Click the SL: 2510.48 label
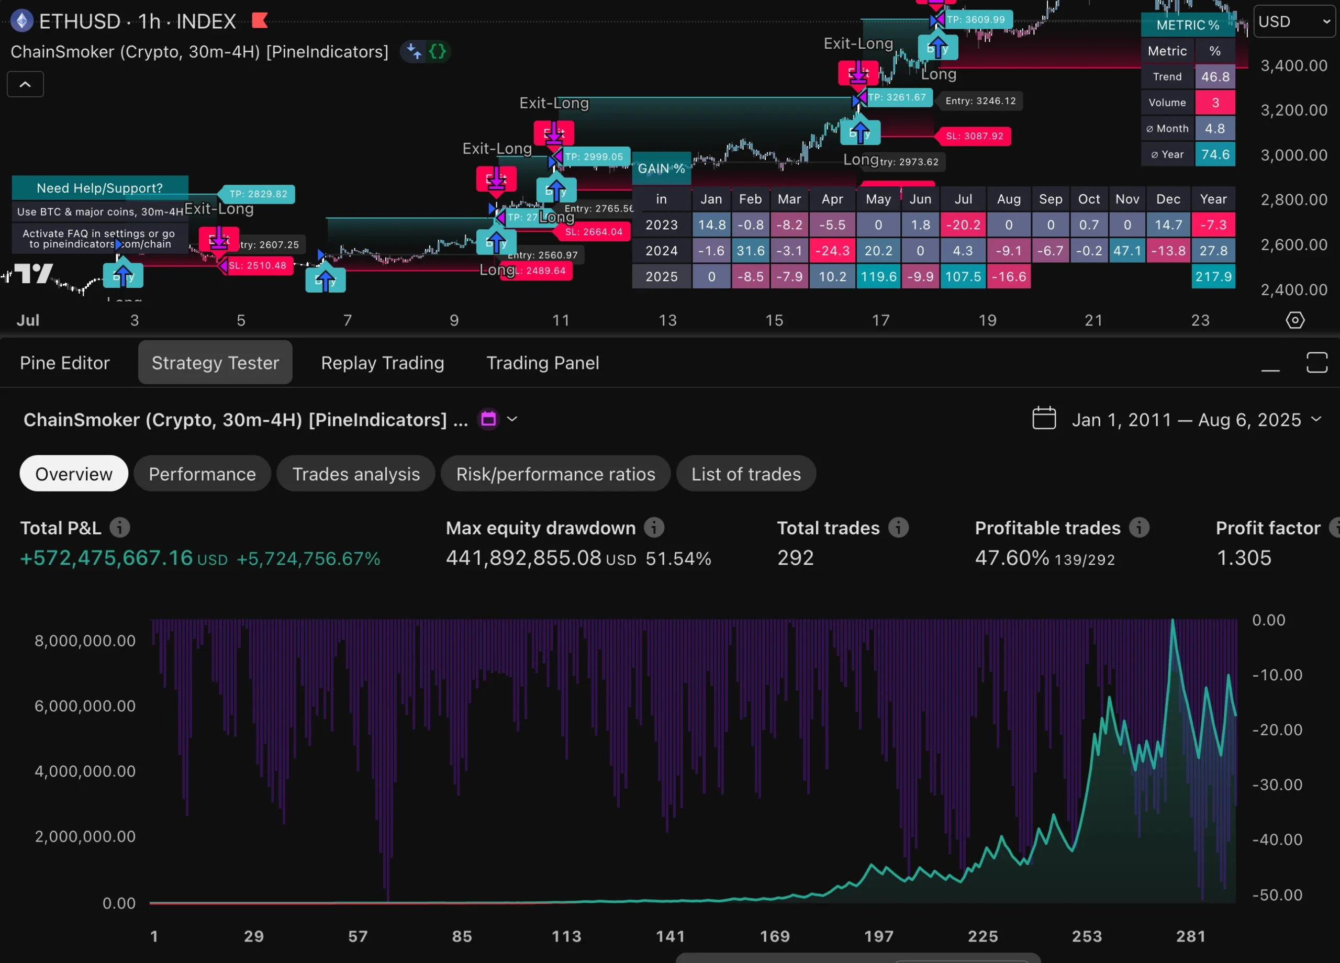Image resolution: width=1340 pixels, height=963 pixels. [256, 265]
